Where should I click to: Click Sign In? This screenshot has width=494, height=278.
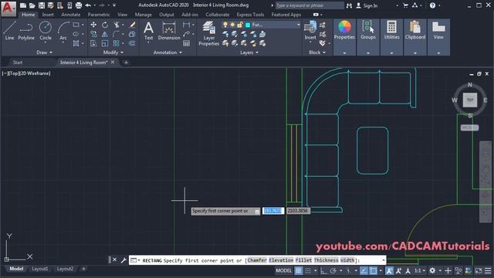[x=367, y=5]
